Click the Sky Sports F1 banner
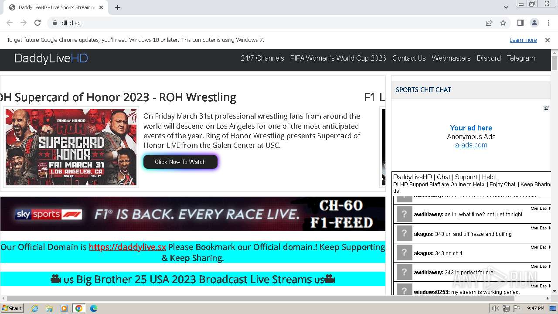 coord(193,214)
